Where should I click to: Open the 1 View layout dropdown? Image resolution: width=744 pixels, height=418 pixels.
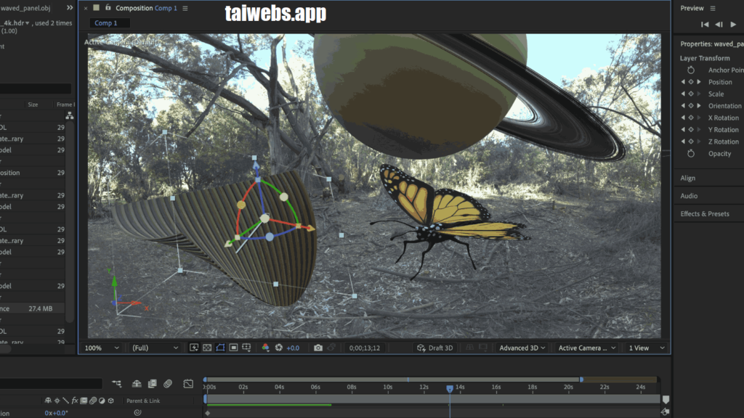pos(646,348)
